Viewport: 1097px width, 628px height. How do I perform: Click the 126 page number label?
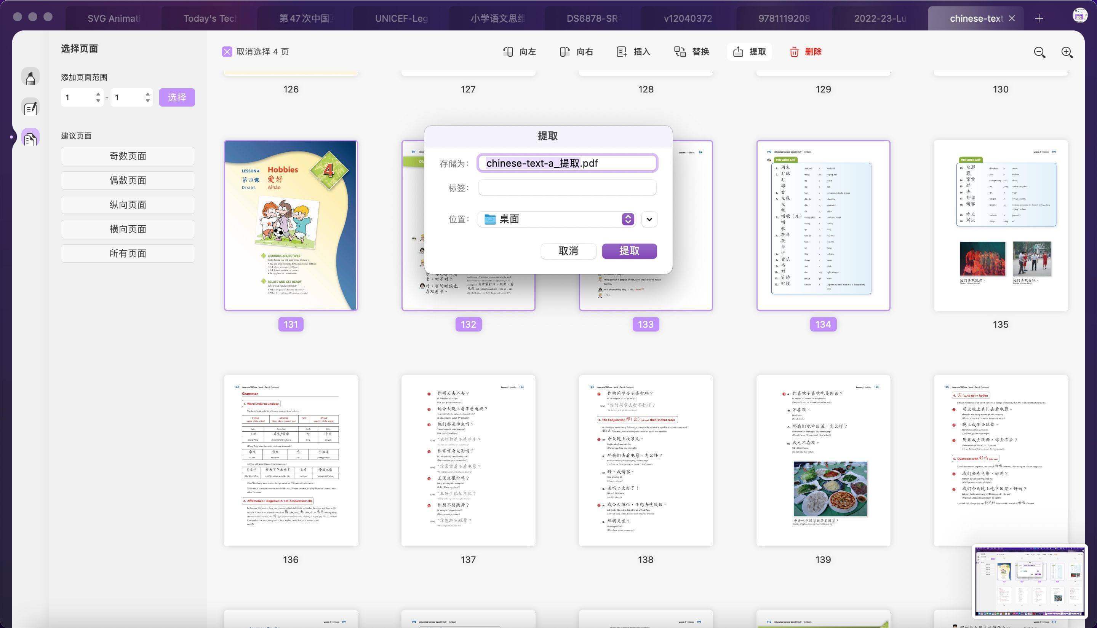(291, 89)
